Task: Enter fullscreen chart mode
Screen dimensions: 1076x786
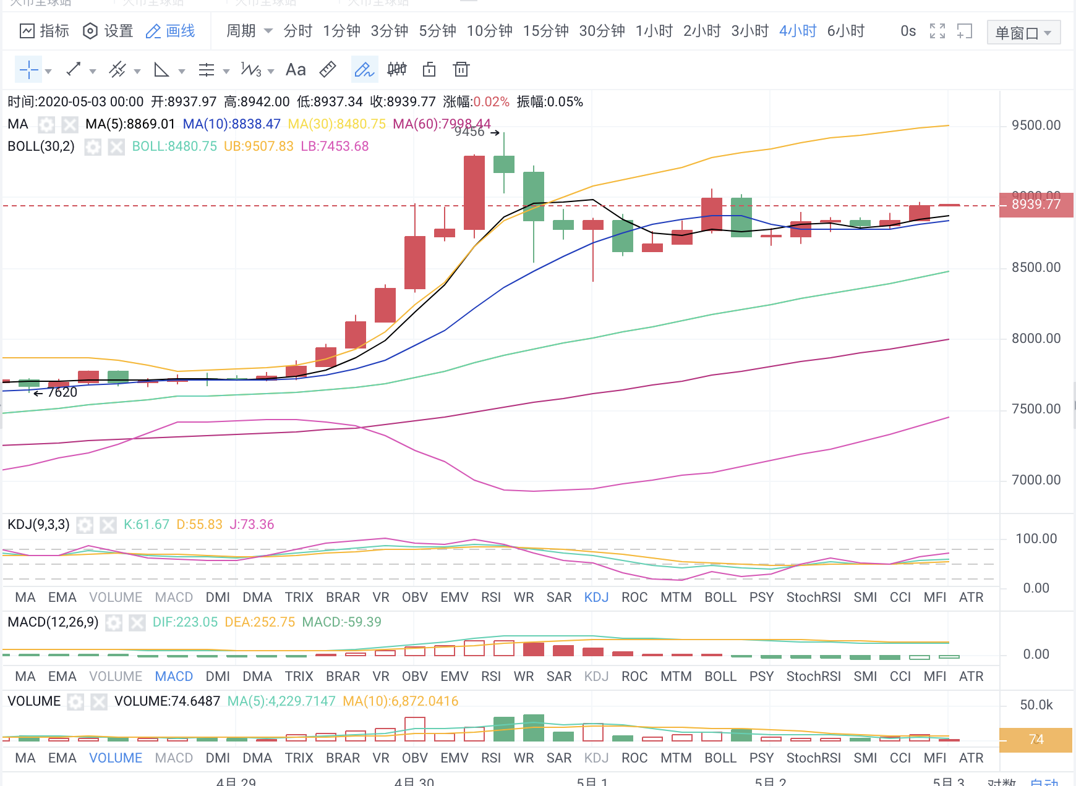Action: (x=937, y=31)
